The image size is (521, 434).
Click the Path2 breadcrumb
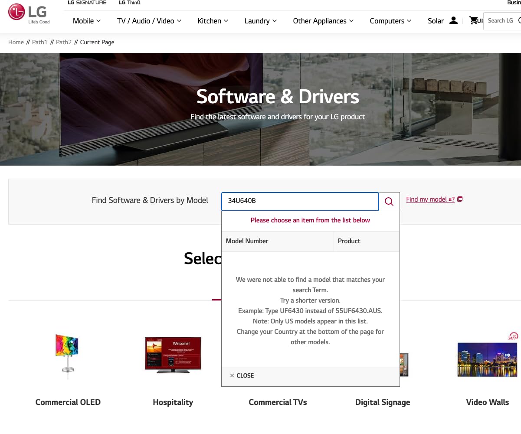click(x=64, y=42)
